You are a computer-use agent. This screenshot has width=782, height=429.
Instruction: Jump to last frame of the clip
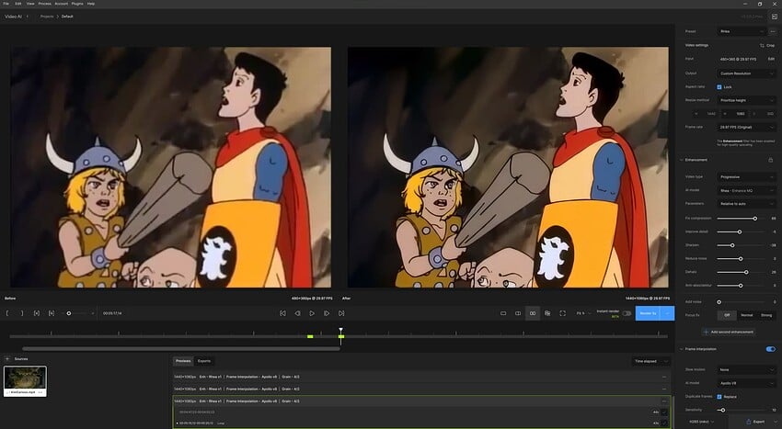pos(341,313)
